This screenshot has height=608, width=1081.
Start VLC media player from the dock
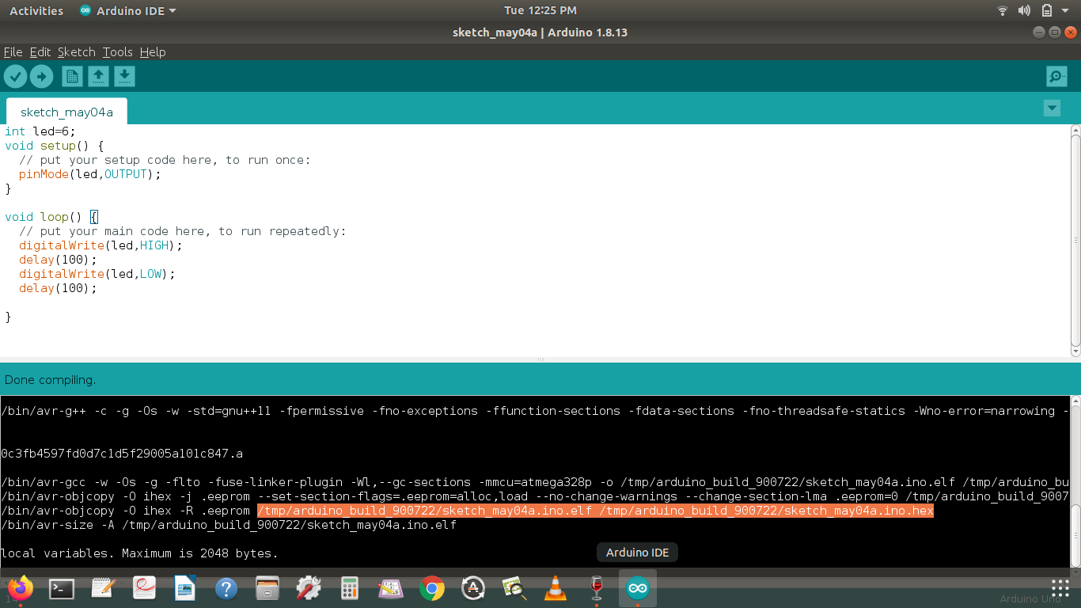(555, 588)
